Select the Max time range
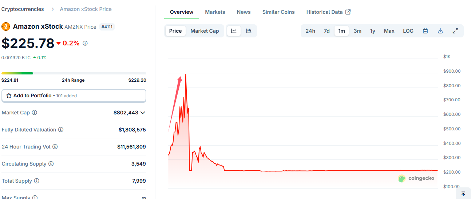471x199 pixels. click(x=389, y=31)
